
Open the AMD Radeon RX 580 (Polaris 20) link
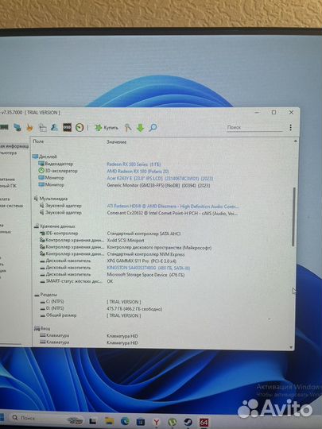coord(138,172)
